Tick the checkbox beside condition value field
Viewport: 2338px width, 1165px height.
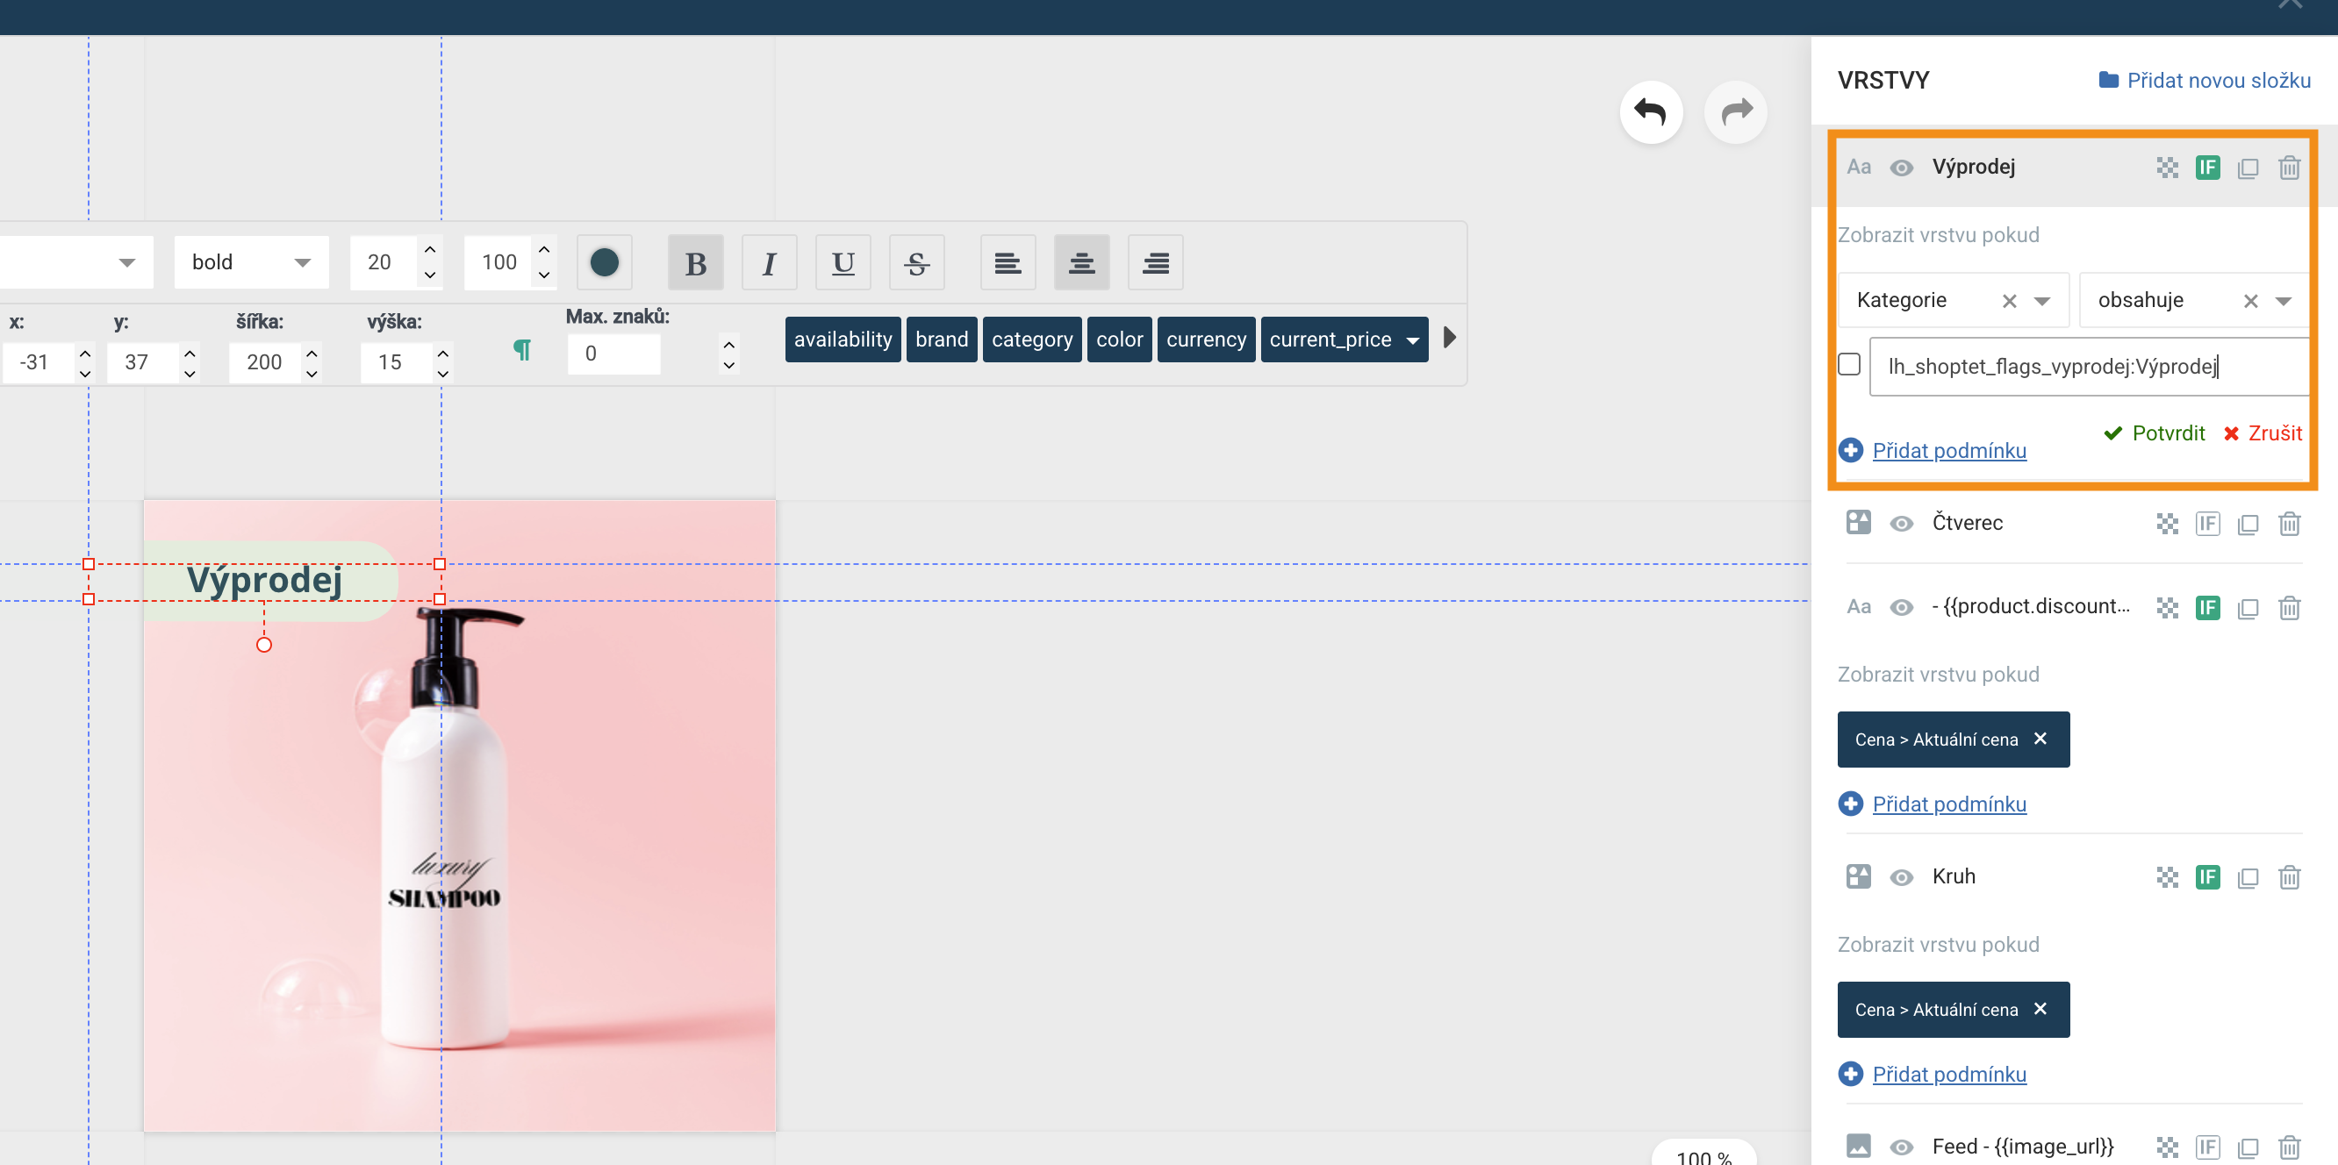coord(1848,364)
